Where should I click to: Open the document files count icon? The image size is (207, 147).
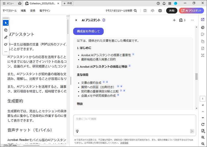(182, 20)
